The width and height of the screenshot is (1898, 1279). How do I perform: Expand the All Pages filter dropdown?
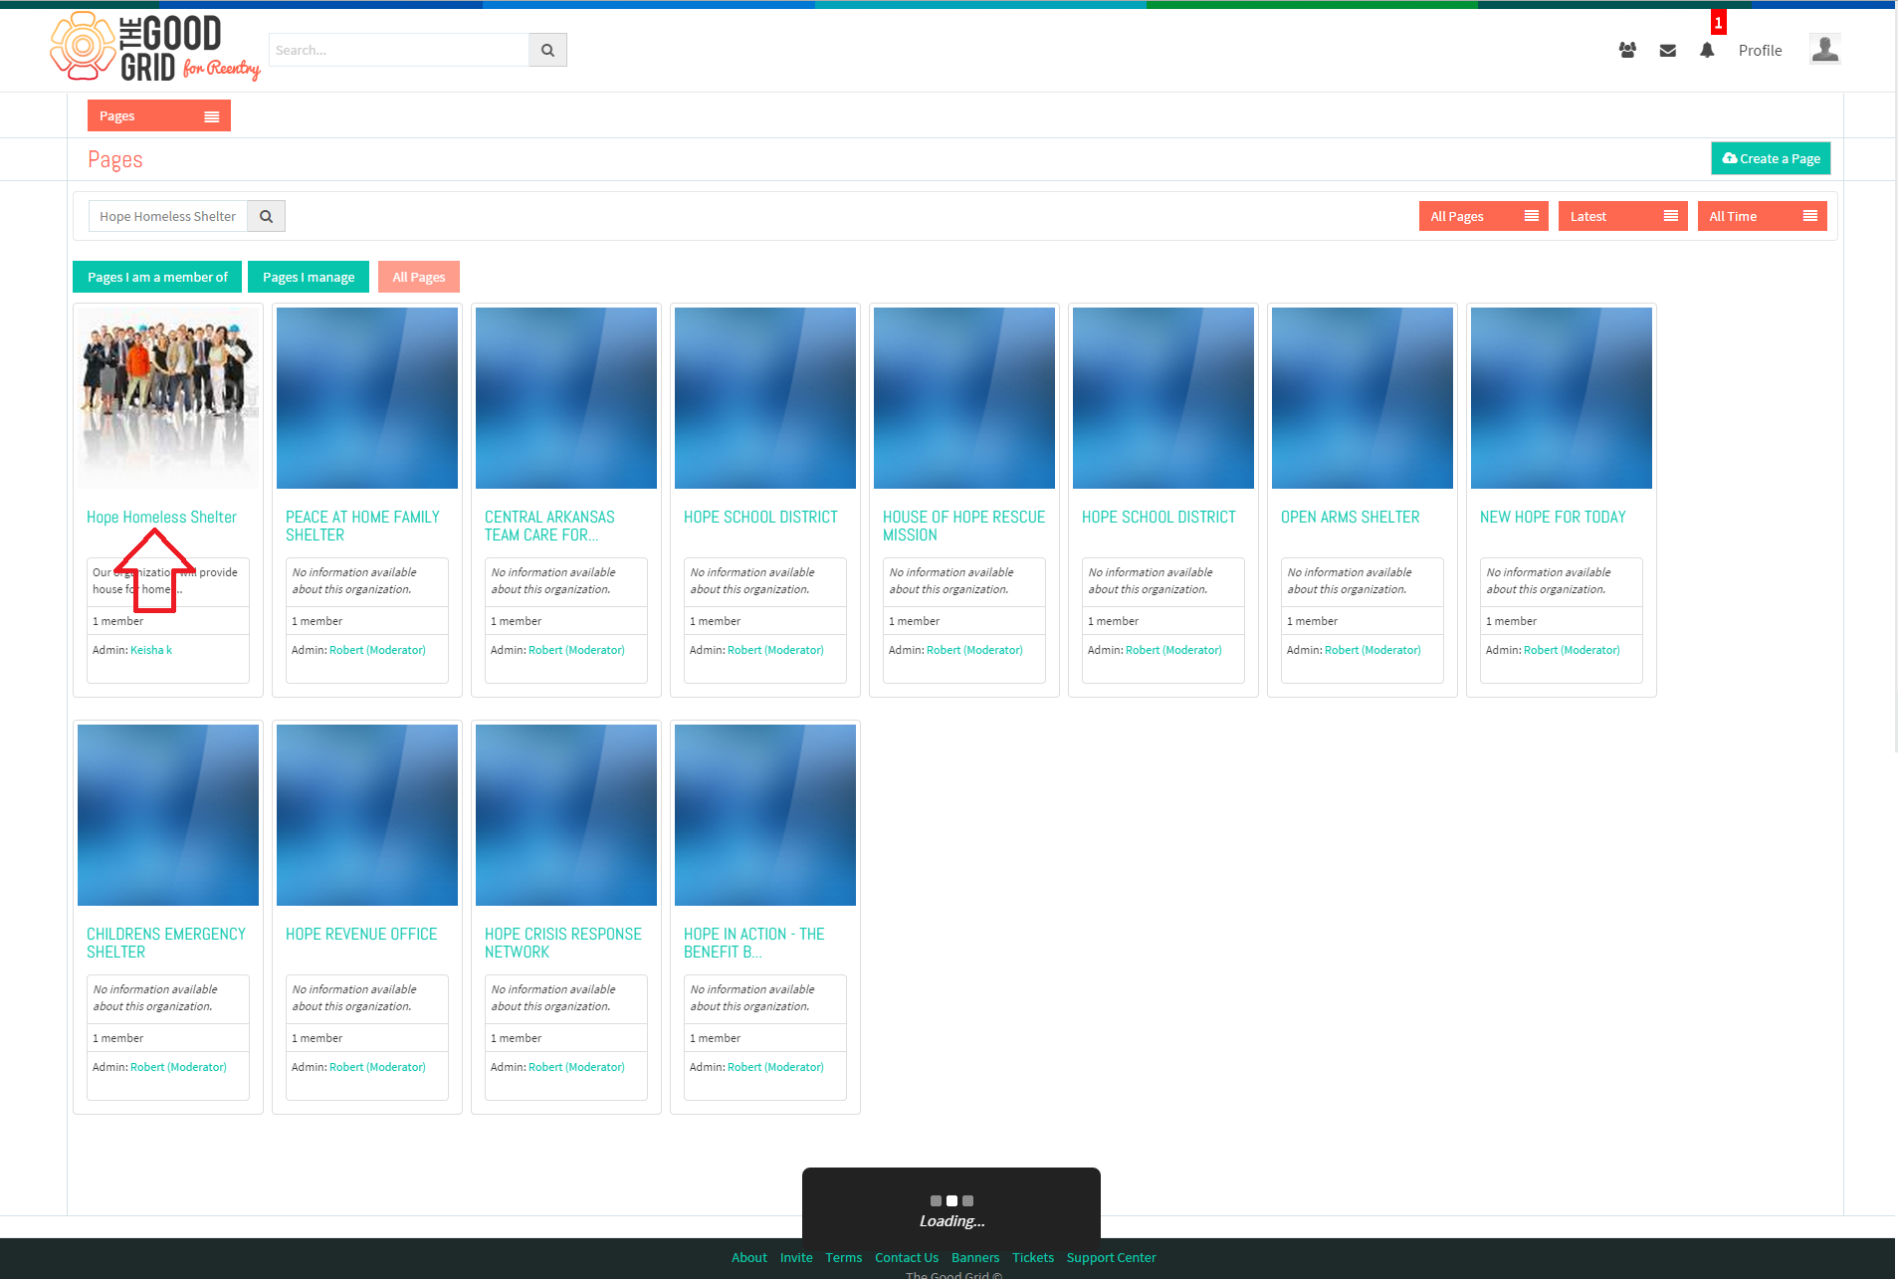point(1483,216)
